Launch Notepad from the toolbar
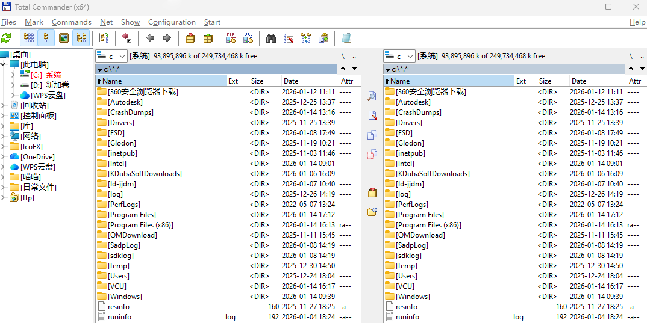 click(x=346, y=38)
